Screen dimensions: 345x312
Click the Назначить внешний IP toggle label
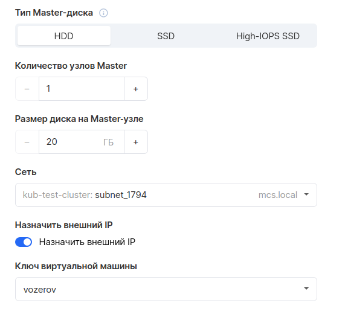(x=87, y=242)
